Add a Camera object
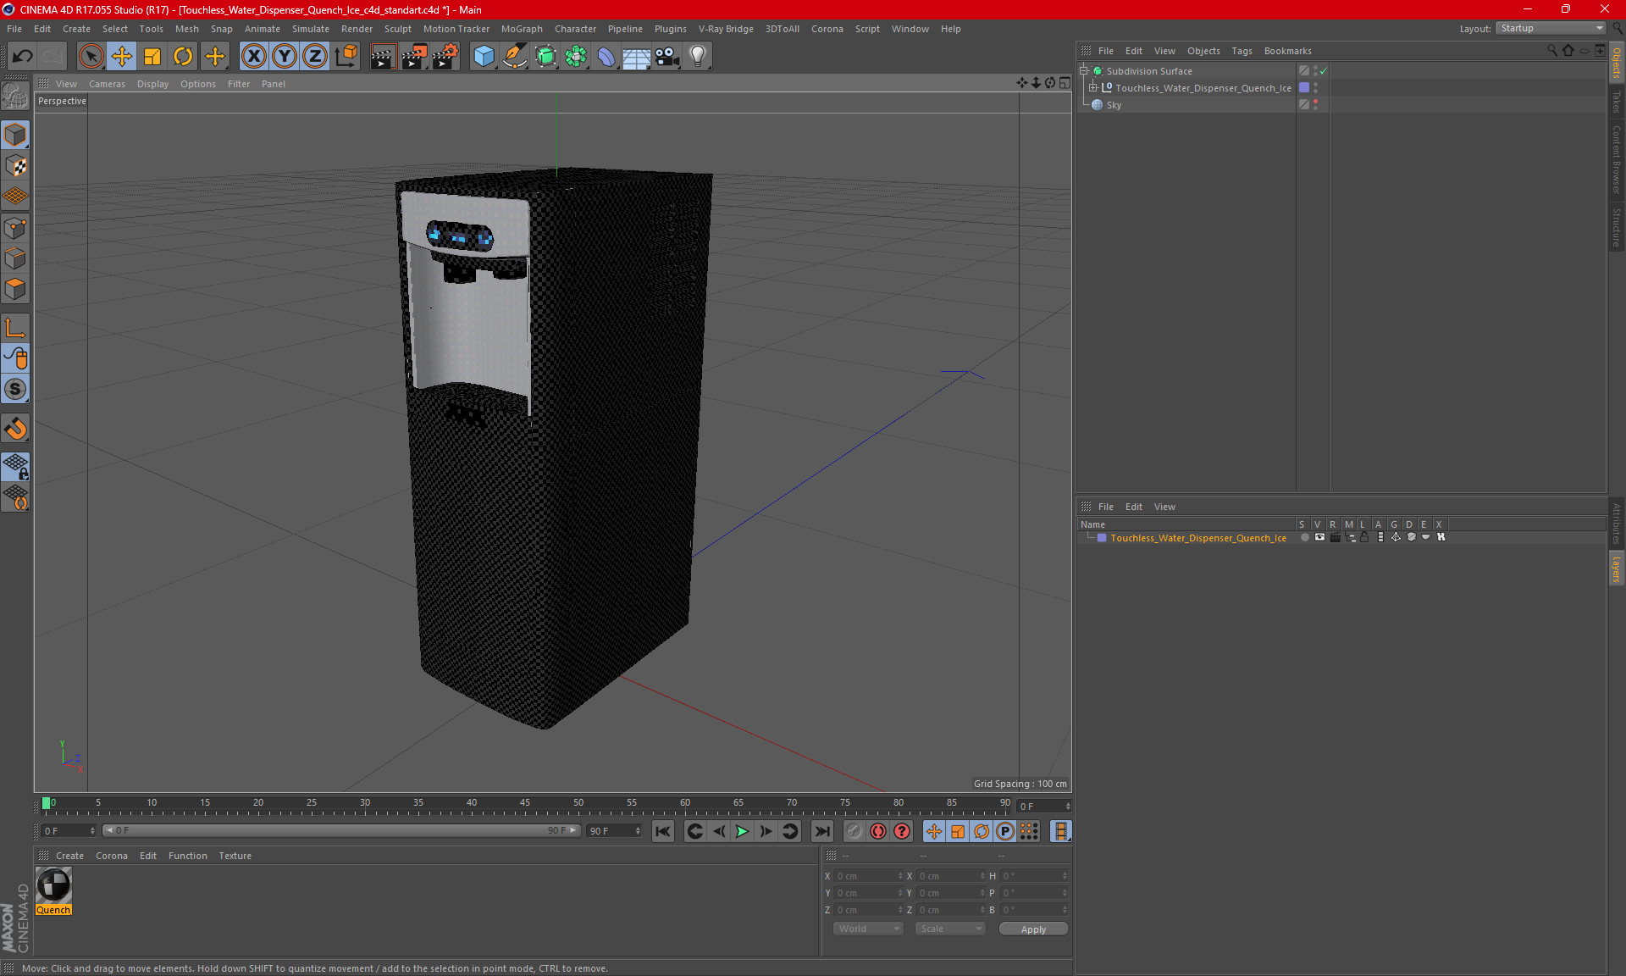 (667, 56)
